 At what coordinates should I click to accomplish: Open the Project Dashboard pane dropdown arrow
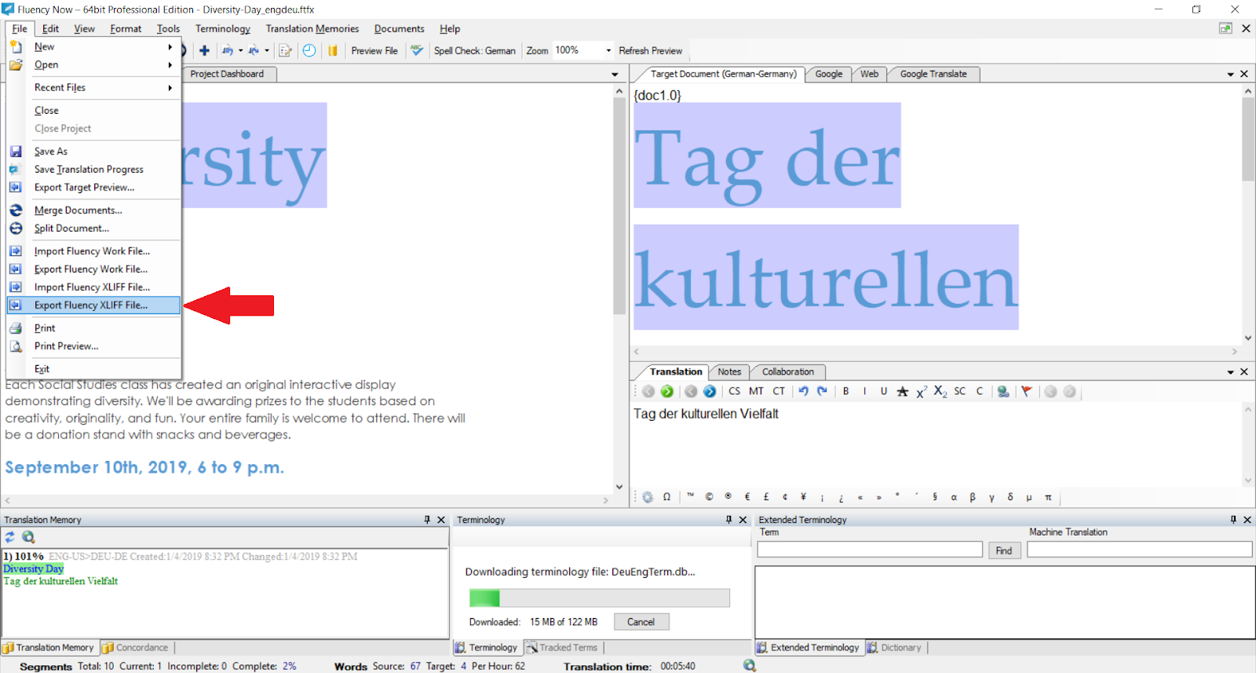click(615, 75)
